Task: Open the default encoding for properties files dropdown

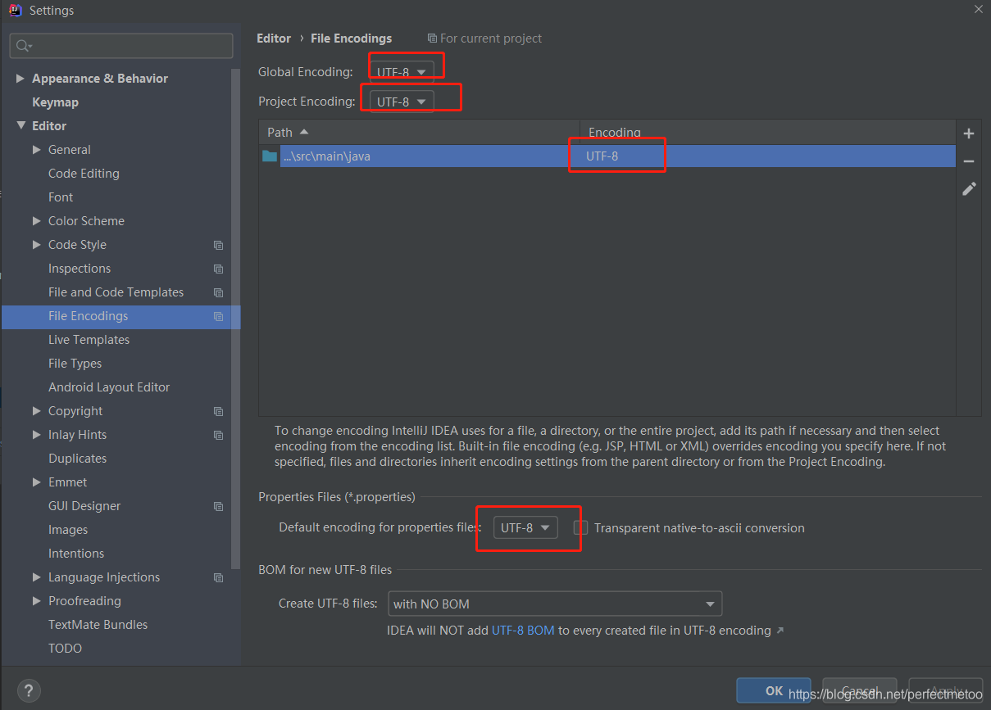Action: click(x=528, y=527)
